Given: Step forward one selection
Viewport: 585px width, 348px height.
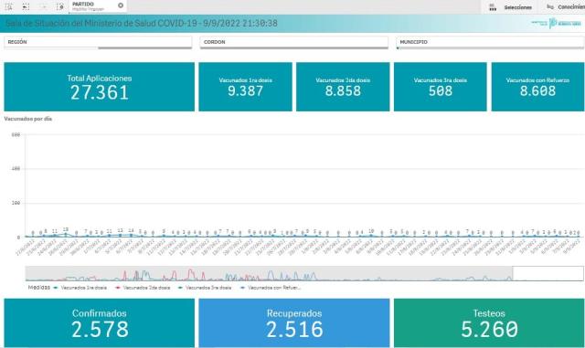Looking at the screenshot, I should coord(43,6).
